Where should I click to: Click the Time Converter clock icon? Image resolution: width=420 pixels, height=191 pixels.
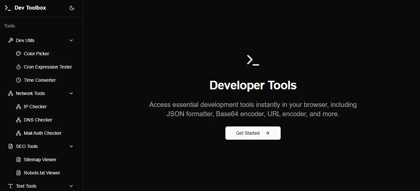19,80
